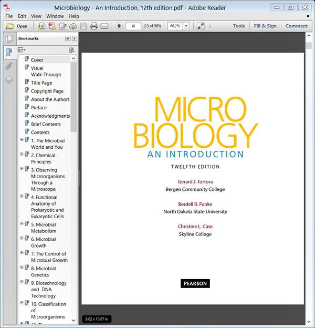Viewport: 315px width, 328px height.
Task: Click bookmarks list scroll up arrow
Action: pyautogui.click(x=73, y=59)
